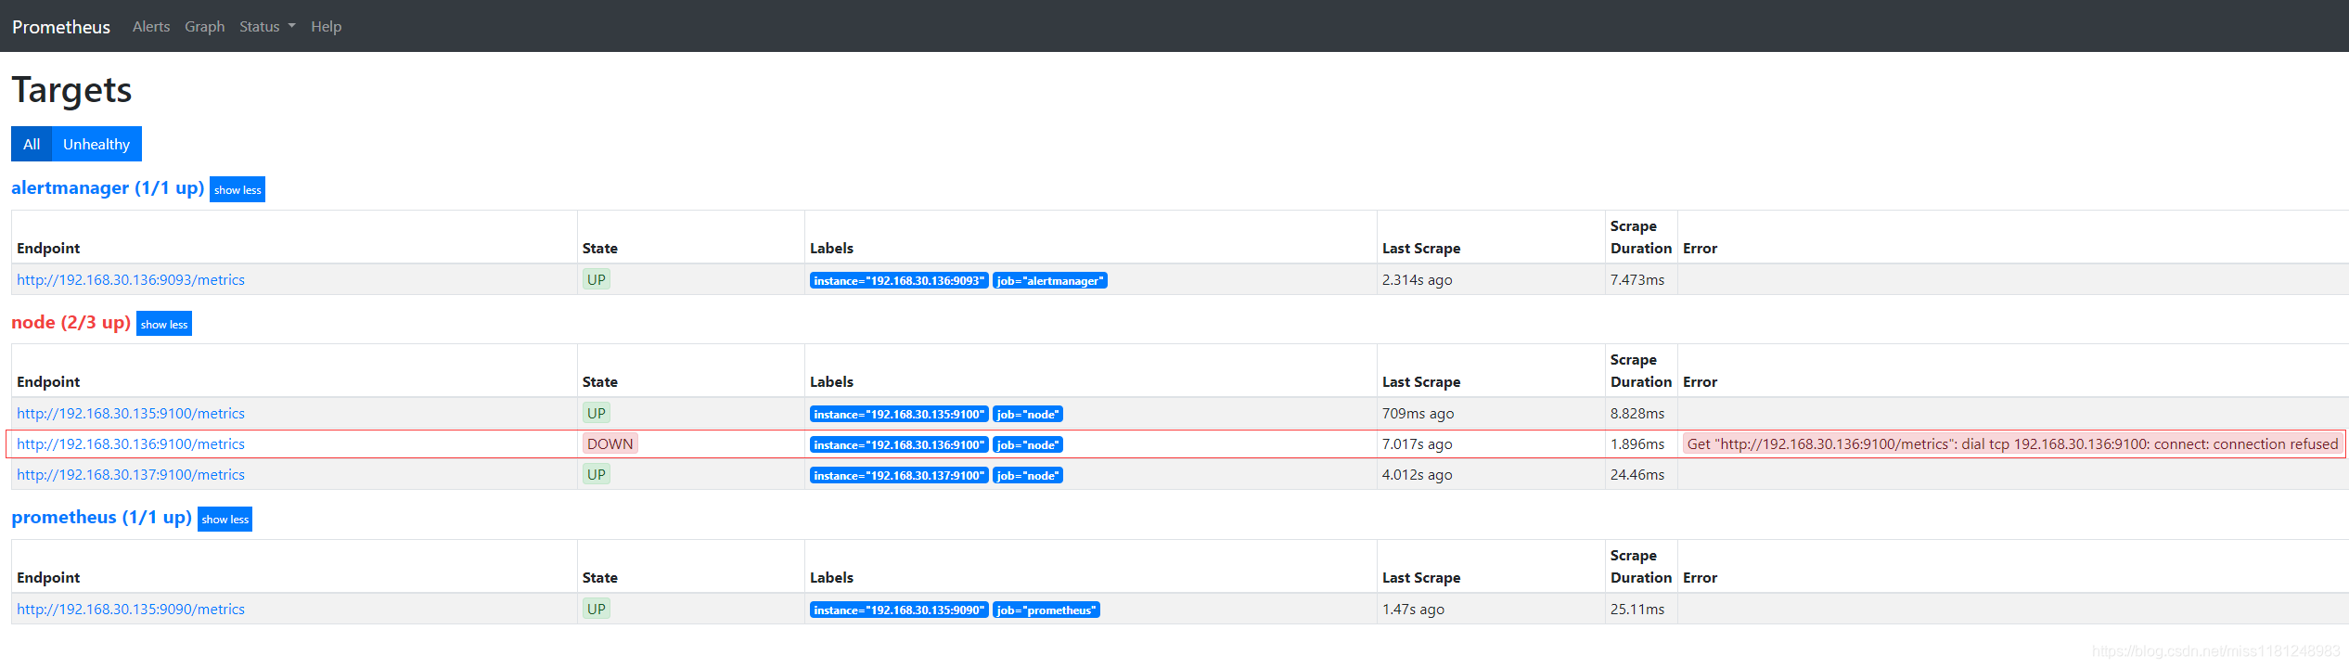Click the instance="192.168.30.136:9100" label
This screenshot has width=2349, height=668.
tap(899, 445)
